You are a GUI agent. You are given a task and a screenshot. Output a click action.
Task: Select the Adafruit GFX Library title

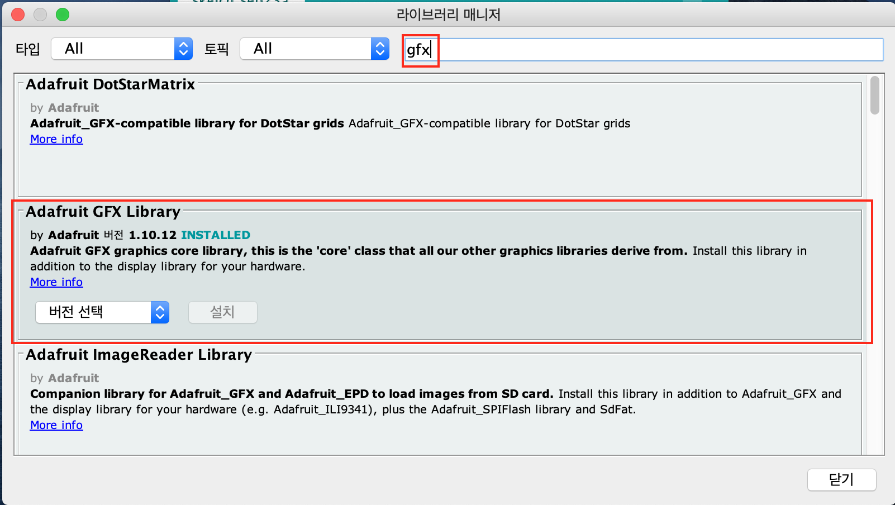[103, 212]
